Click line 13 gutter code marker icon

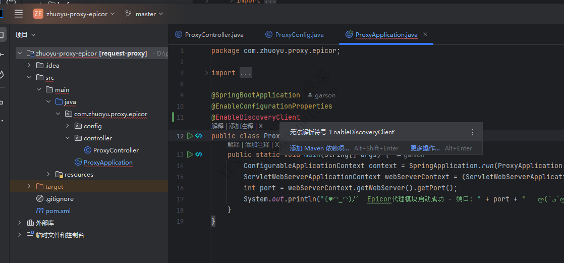click(199, 154)
